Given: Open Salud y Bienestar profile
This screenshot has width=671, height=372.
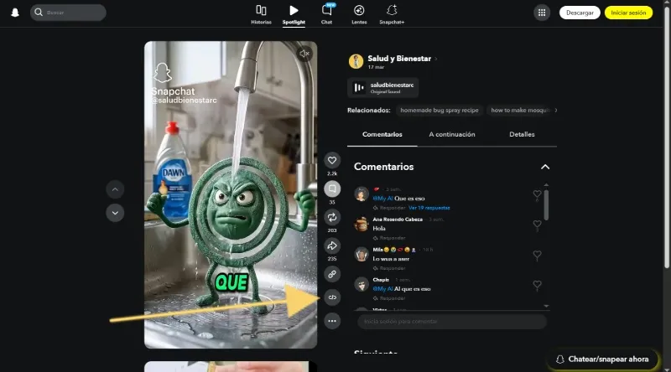Looking at the screenshot, I should coord(399,59).
